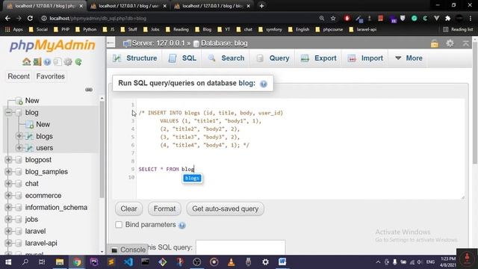The height and width of the screenshot is (269, 478).
Task: Open PhpStorm from taskbar
Action: click(94, 262)
